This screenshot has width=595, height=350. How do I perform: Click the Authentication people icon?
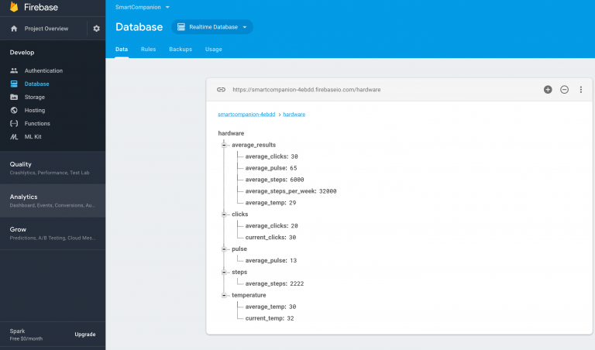coord(14,70)
